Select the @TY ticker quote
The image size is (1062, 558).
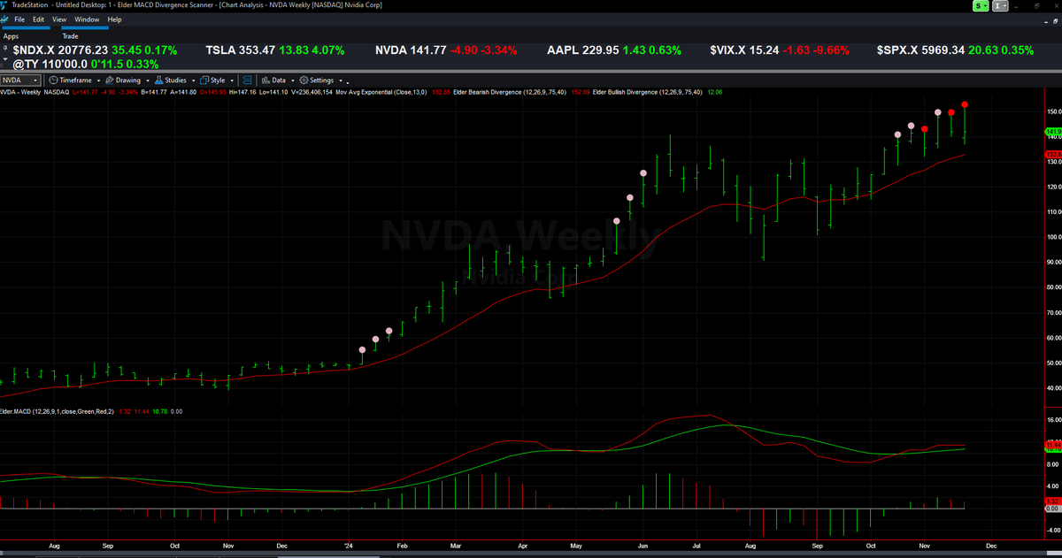tap(86, 65)
